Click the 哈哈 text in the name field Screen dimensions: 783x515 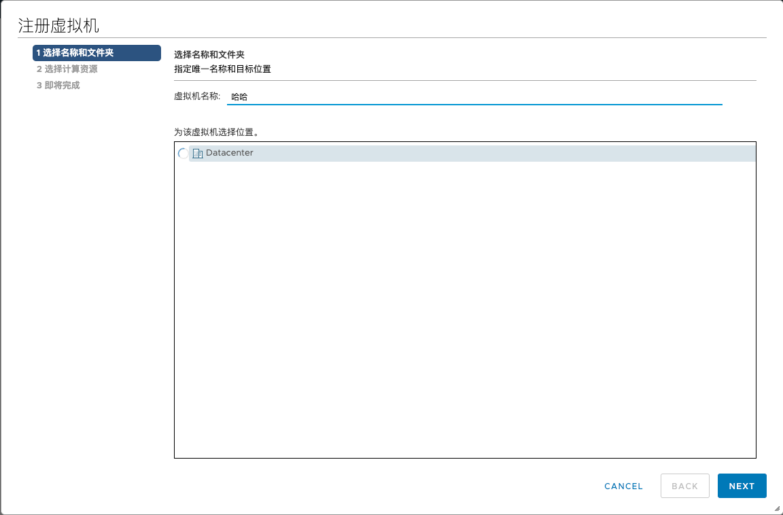[239, 97]
